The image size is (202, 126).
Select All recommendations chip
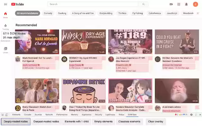(x=27, y=13)
